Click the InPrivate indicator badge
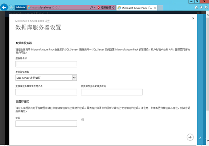Screen dimensions: 209x146 (20, 8)
